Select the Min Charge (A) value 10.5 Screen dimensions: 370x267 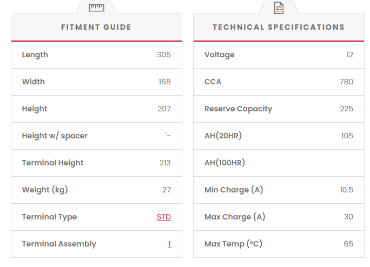pyautogui.click(x=346, y=190)
